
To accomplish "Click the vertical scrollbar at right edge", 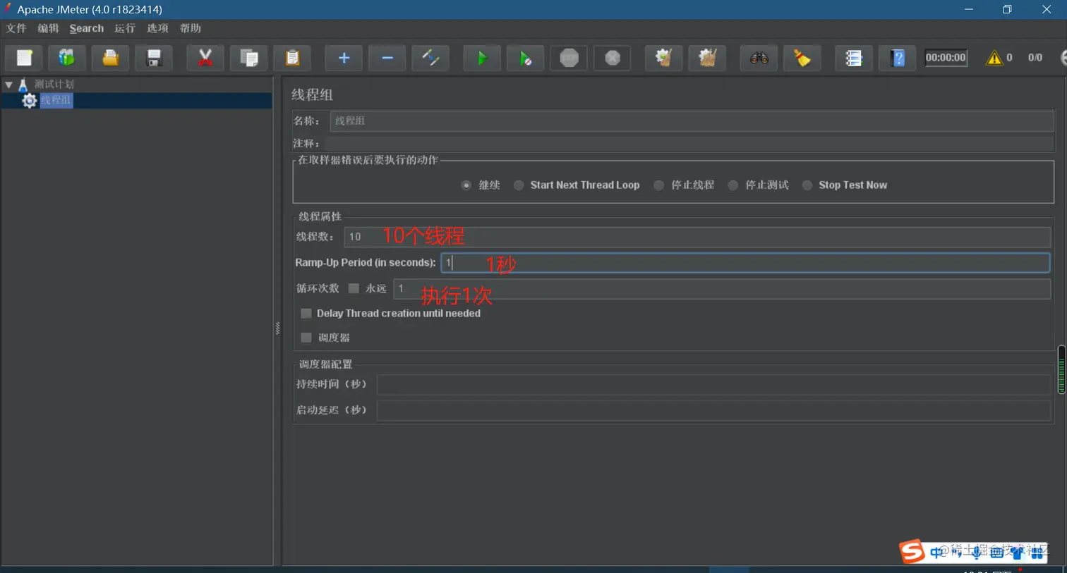I will tap(1061, 369).
